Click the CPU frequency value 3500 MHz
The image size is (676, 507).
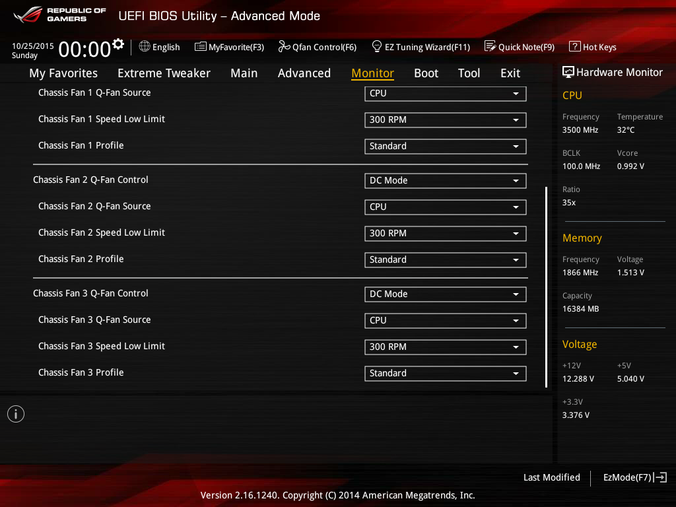(x=580, y=130)
